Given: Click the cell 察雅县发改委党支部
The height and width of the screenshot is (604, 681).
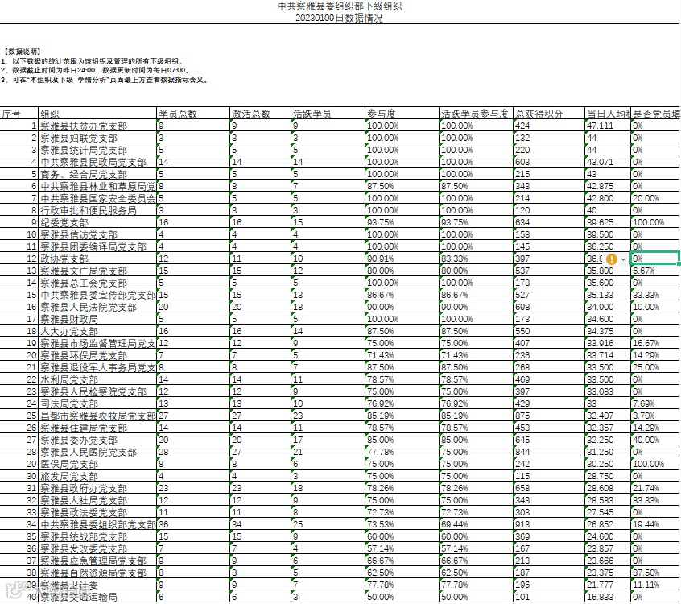Looking at the screenshot, I should coord(97,548).
